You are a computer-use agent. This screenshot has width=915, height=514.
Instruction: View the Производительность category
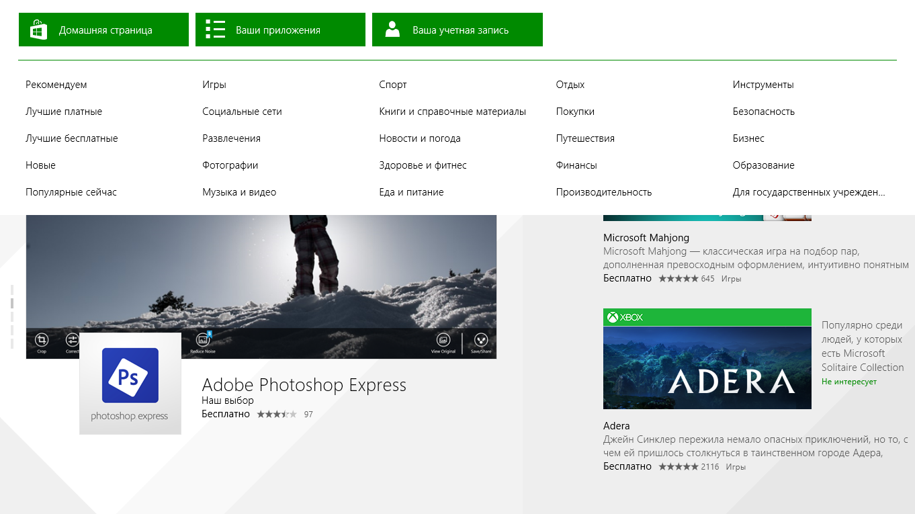click(x=604, y=192)
